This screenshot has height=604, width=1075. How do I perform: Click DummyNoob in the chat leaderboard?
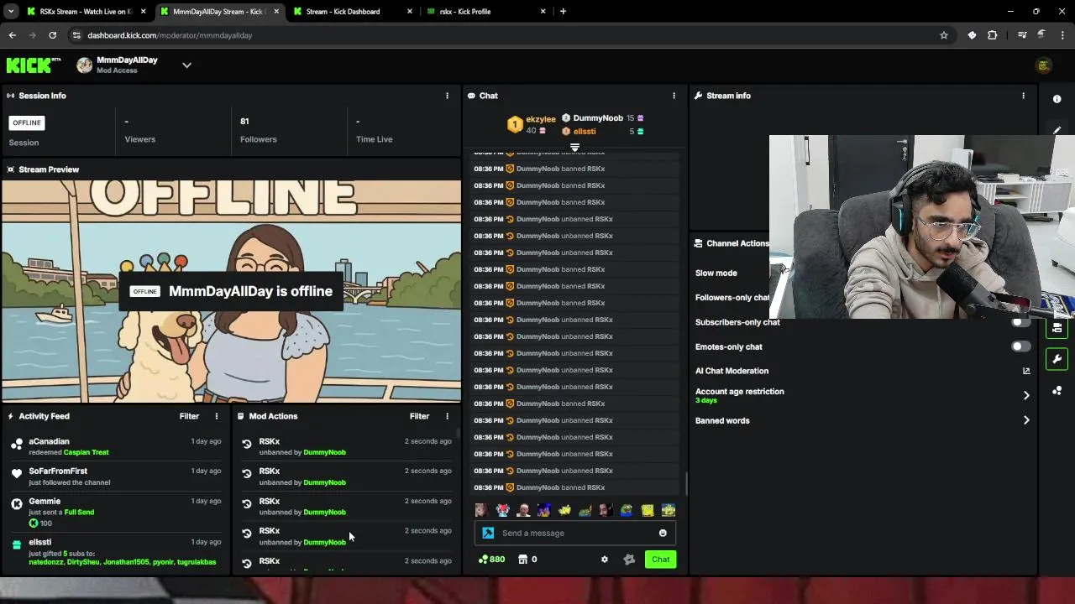598,118
